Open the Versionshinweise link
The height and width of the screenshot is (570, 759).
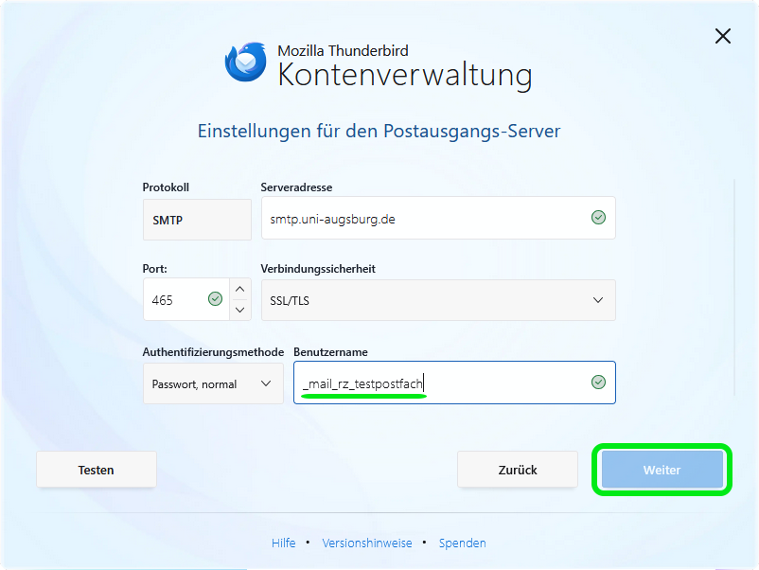(x=367, y=543)
